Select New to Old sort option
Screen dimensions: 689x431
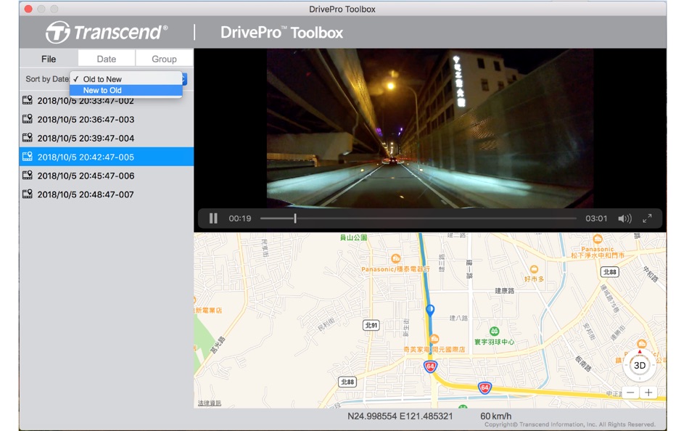126,90
